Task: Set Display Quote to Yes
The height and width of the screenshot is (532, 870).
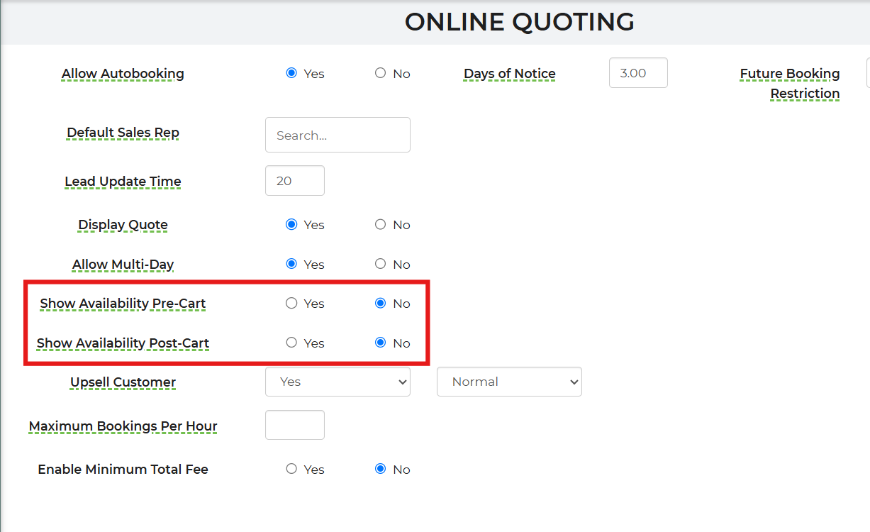Action: pos(291,224)
